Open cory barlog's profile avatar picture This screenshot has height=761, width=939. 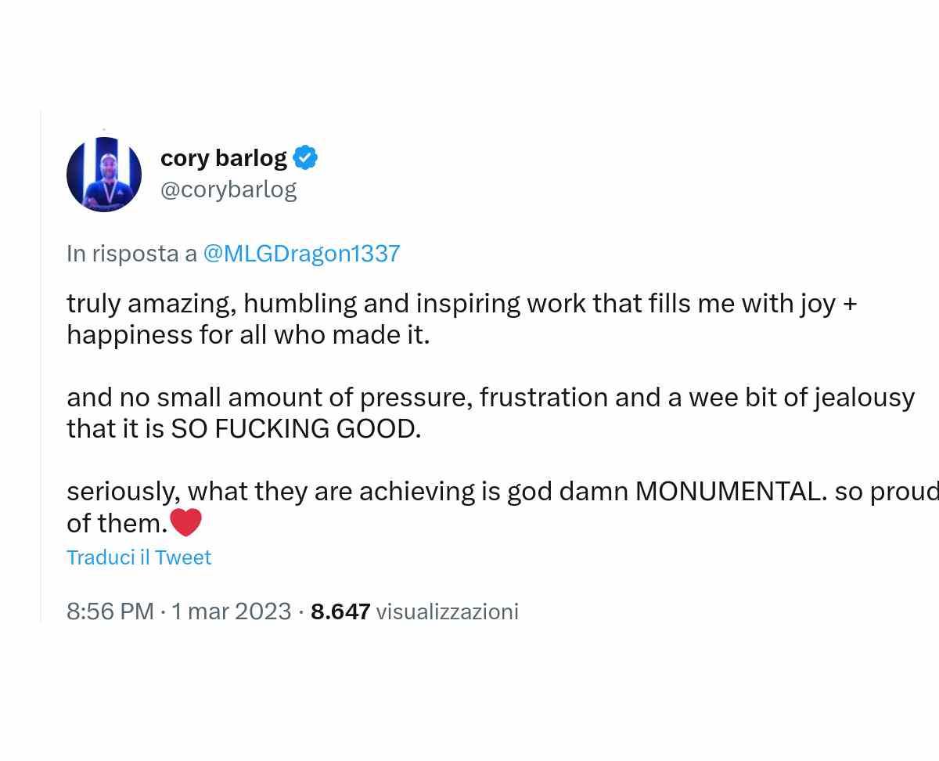[x=104, y=174]
